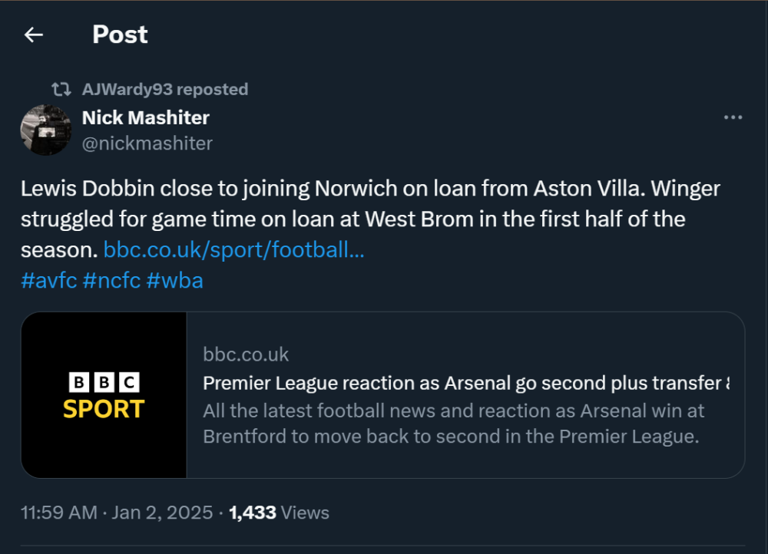
Task: Open the #wba hashtag
Action: point(174,280)
